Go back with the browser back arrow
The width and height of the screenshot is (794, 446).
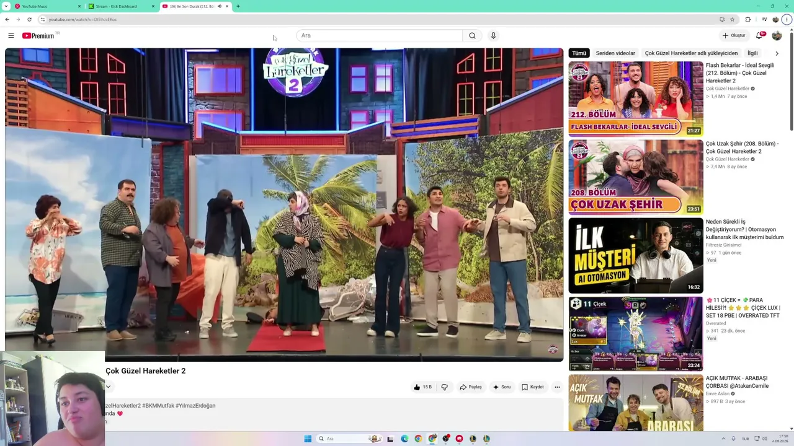7,19
